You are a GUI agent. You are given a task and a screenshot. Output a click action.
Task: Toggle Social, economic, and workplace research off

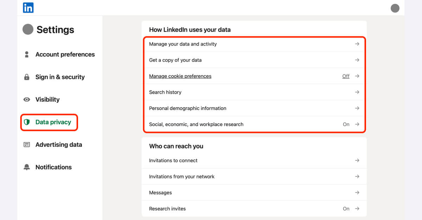coord(346,124)
